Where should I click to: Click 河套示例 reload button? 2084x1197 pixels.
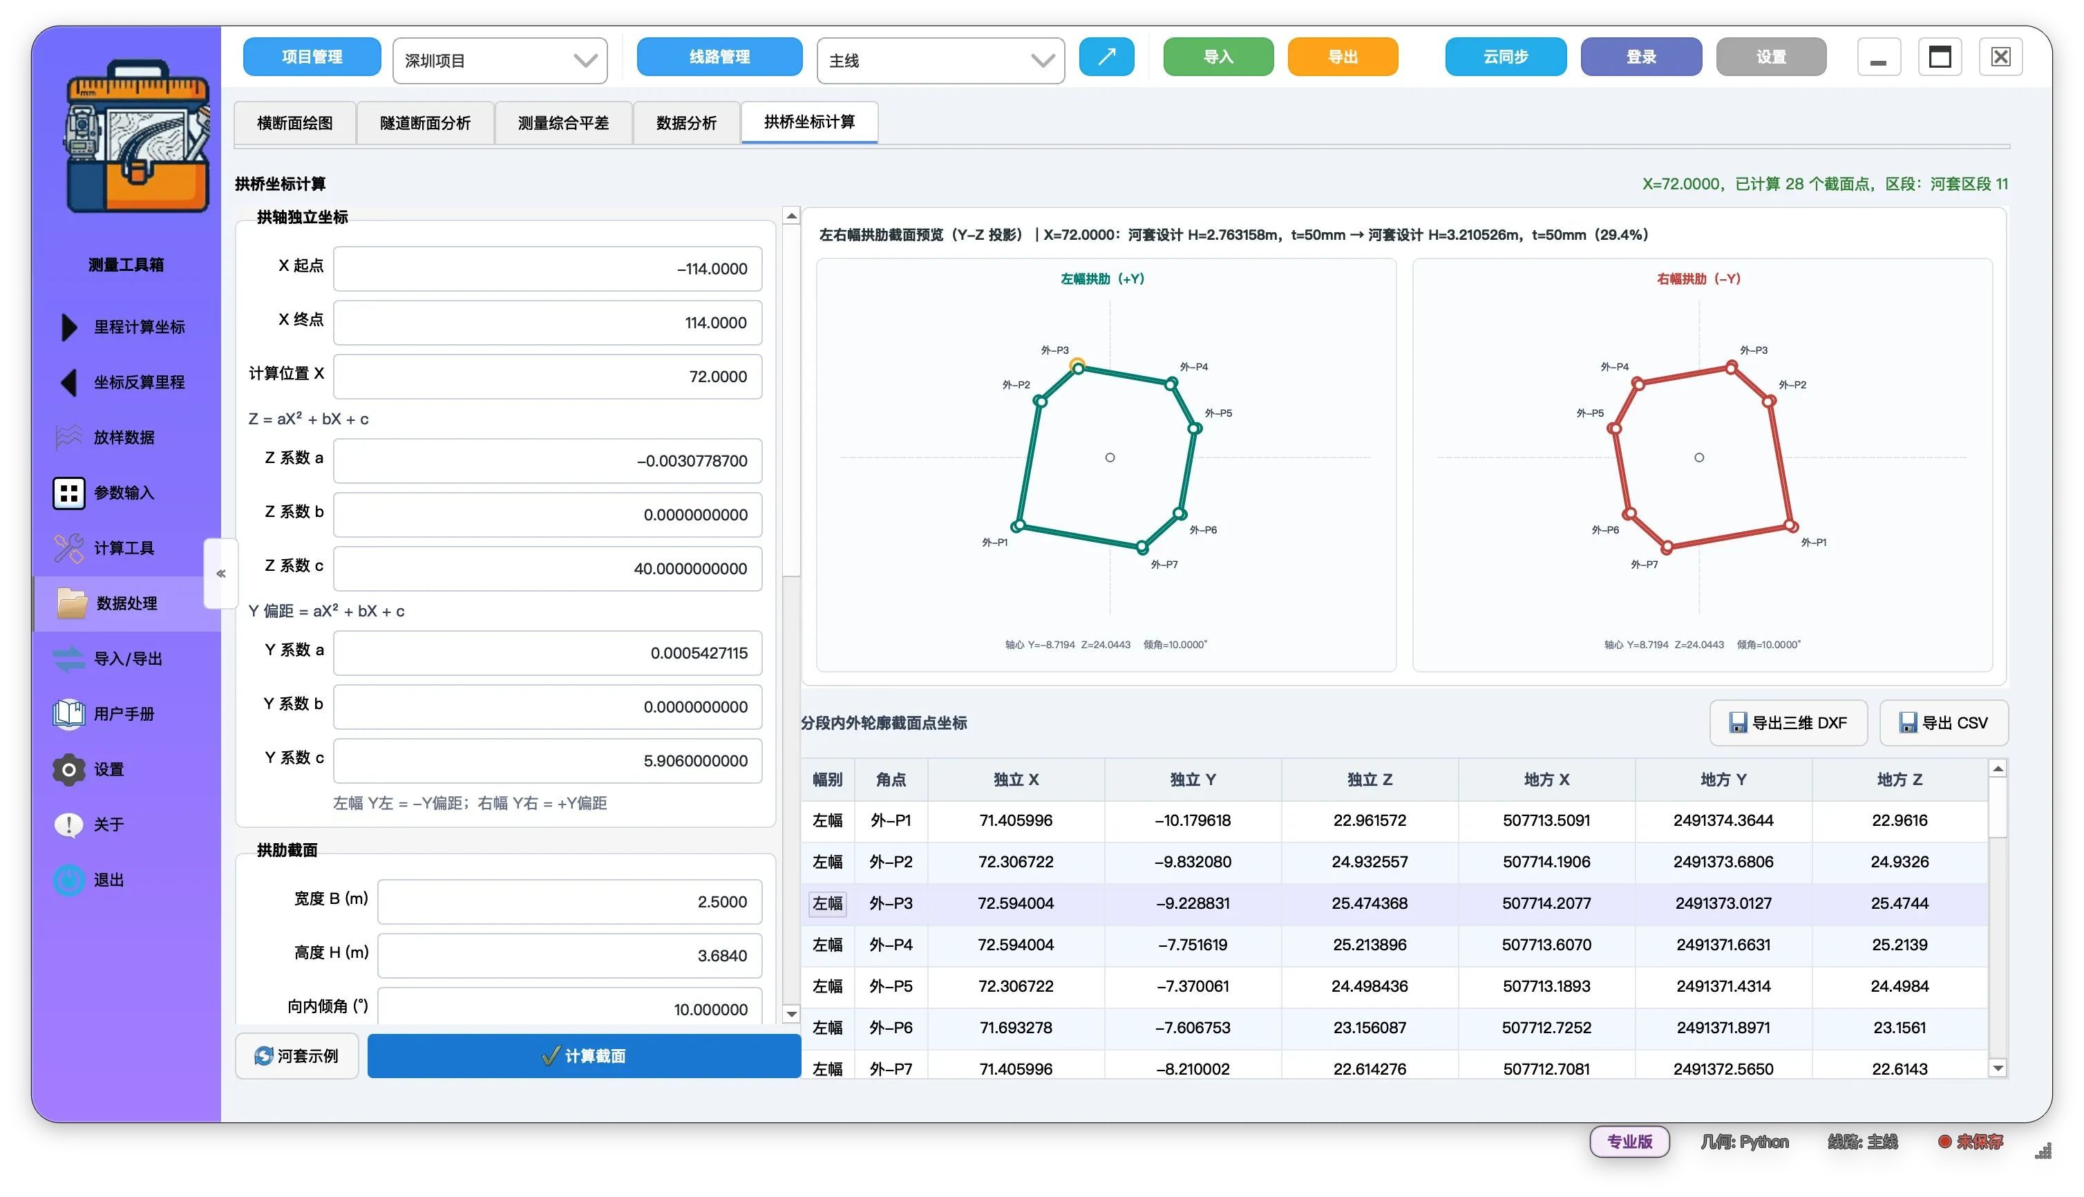click(x=296, y=1055)
